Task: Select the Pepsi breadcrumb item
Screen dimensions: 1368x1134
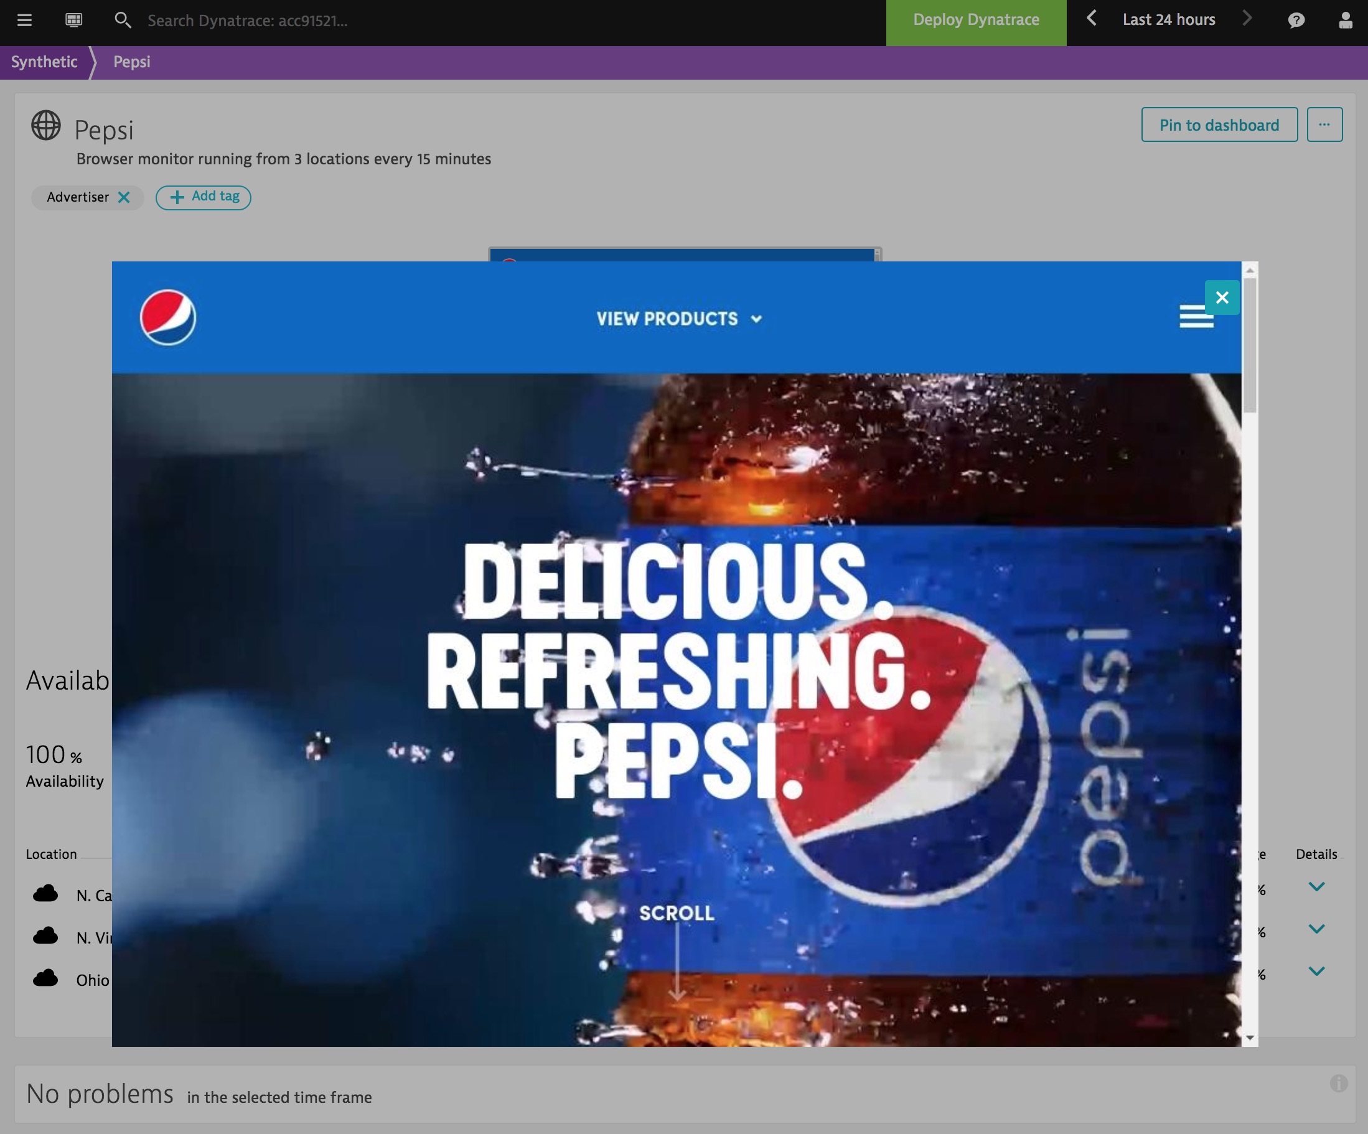Action: pyautogui.click(x=131, y=62)
